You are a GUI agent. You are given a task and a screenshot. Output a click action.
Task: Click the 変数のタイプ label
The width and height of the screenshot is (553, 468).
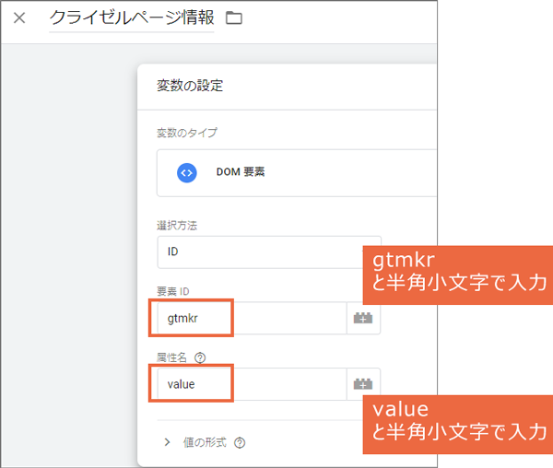(x=187, y=133)
